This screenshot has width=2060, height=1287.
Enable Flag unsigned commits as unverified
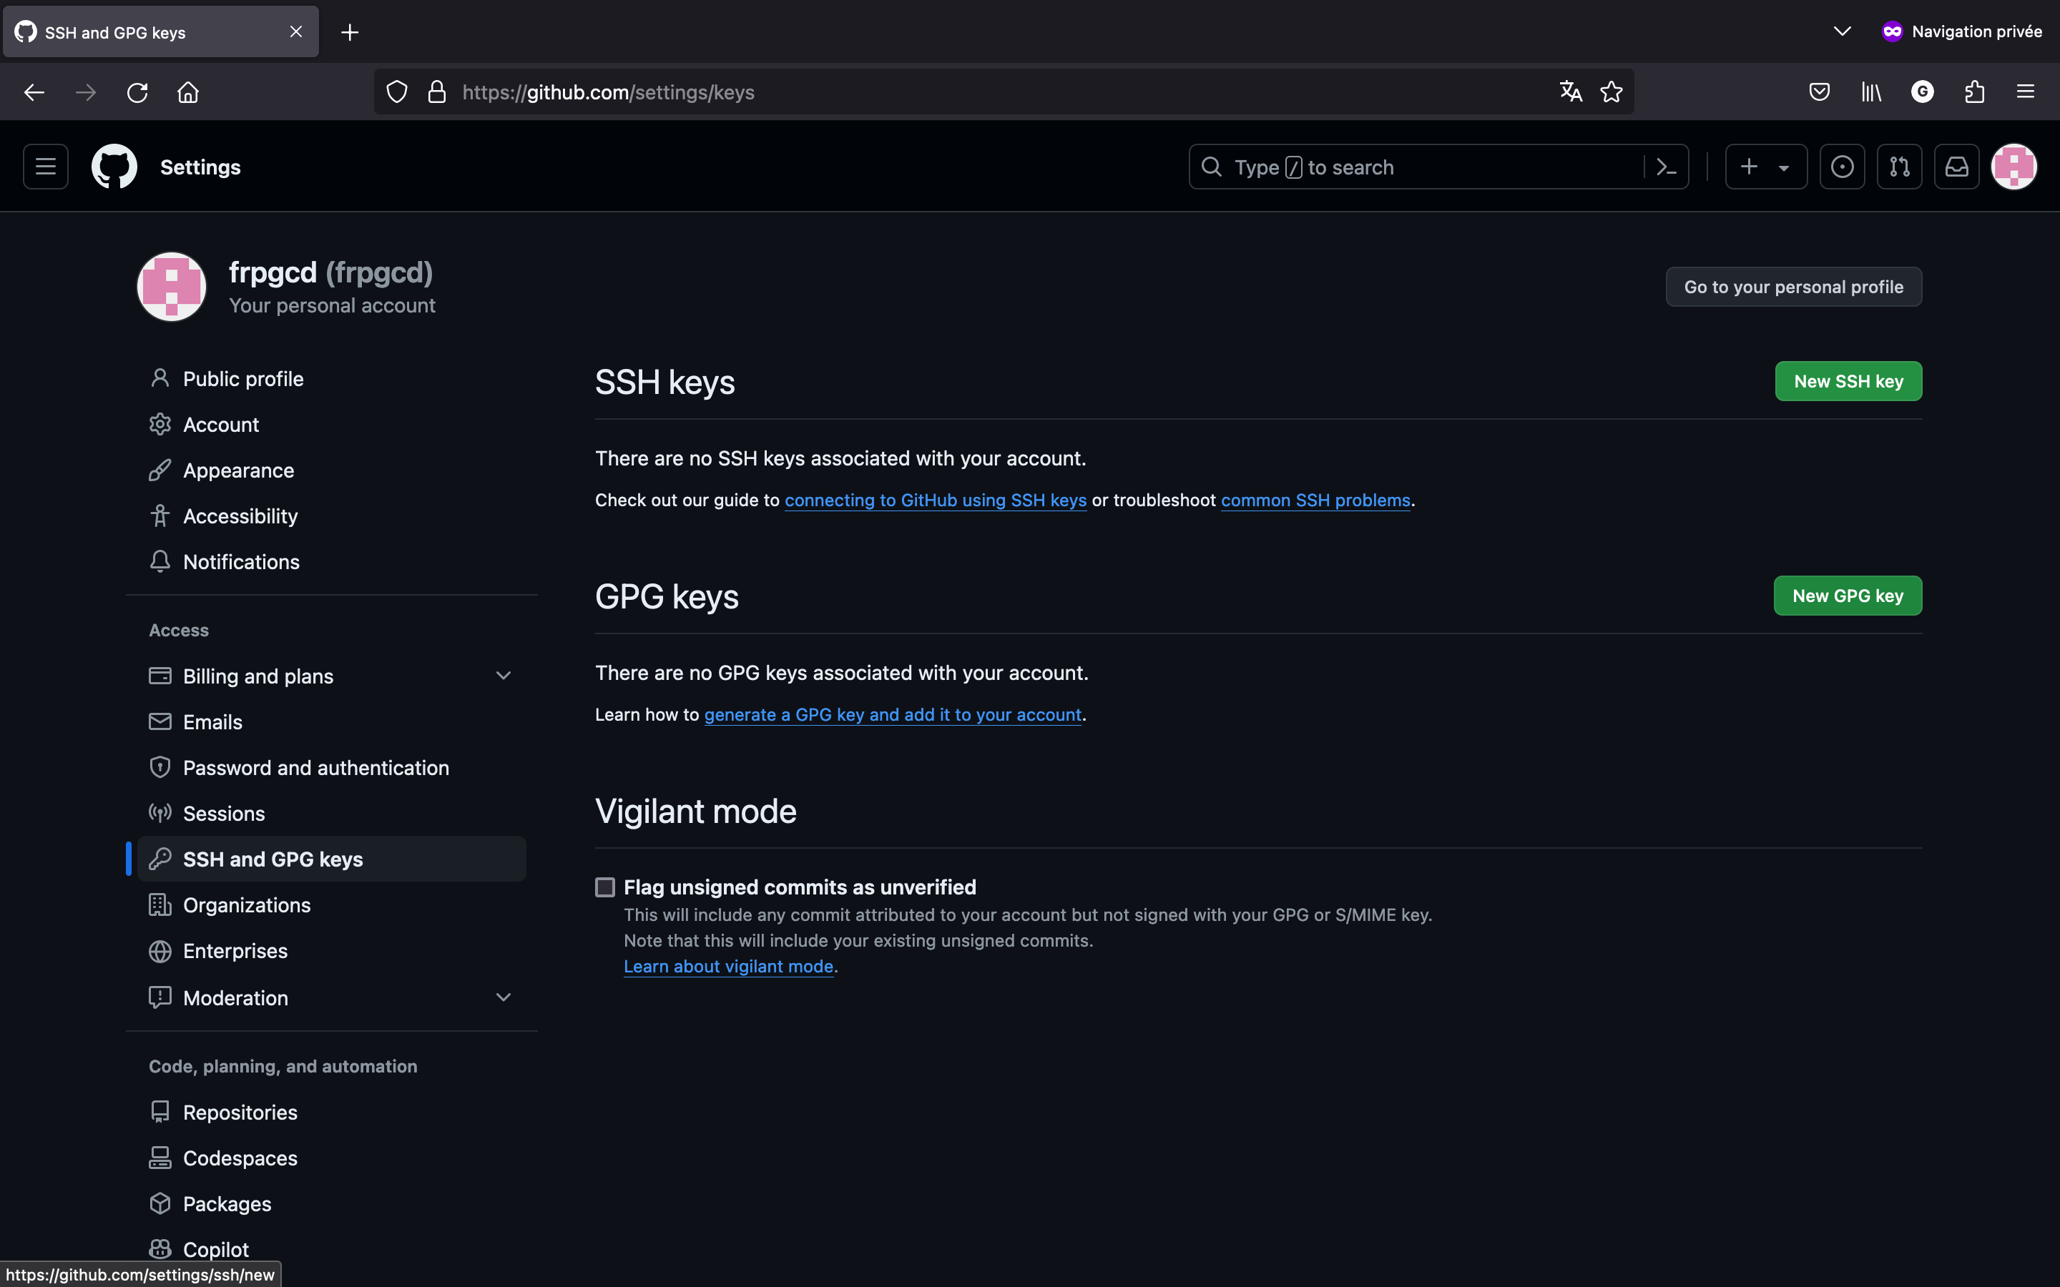pyautogui.click(x=605, y=888)
